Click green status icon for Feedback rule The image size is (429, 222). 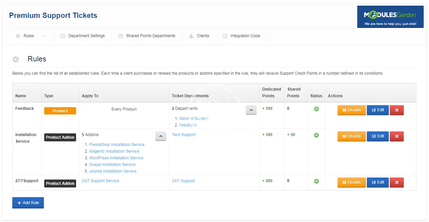tap(316, 109)
